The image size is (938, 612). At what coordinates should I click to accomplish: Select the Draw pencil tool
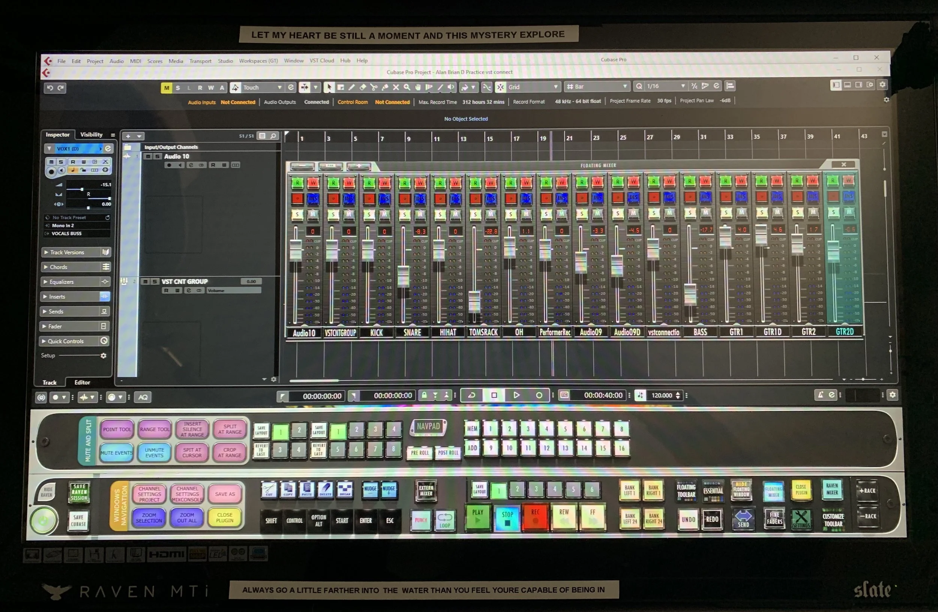click(352, 87)
